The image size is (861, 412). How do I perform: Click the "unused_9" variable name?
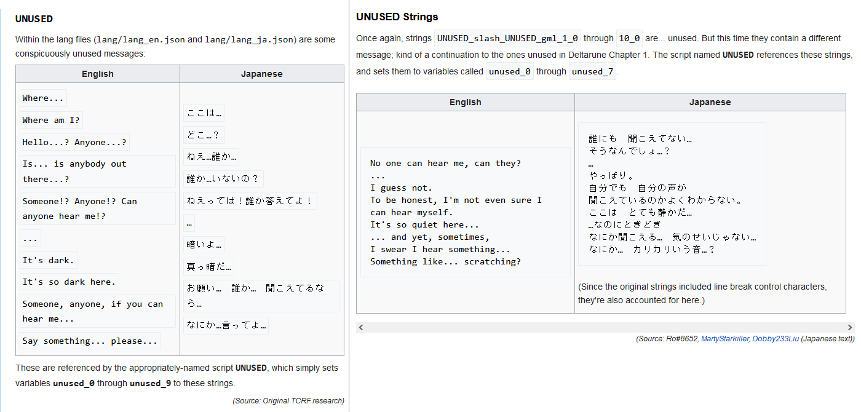pos(150,383)
